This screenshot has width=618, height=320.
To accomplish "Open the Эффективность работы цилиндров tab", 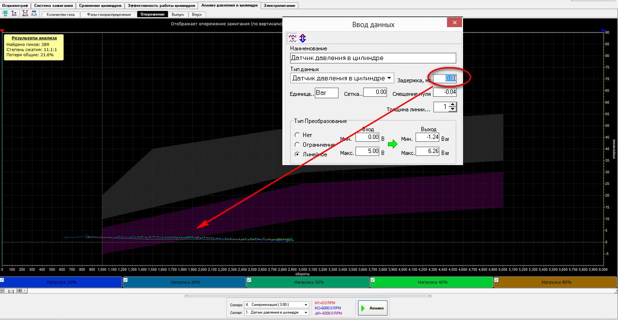I will tap(161, 5).
